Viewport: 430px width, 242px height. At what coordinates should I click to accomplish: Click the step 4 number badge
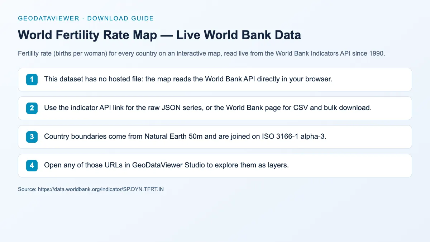click(32, 166)
